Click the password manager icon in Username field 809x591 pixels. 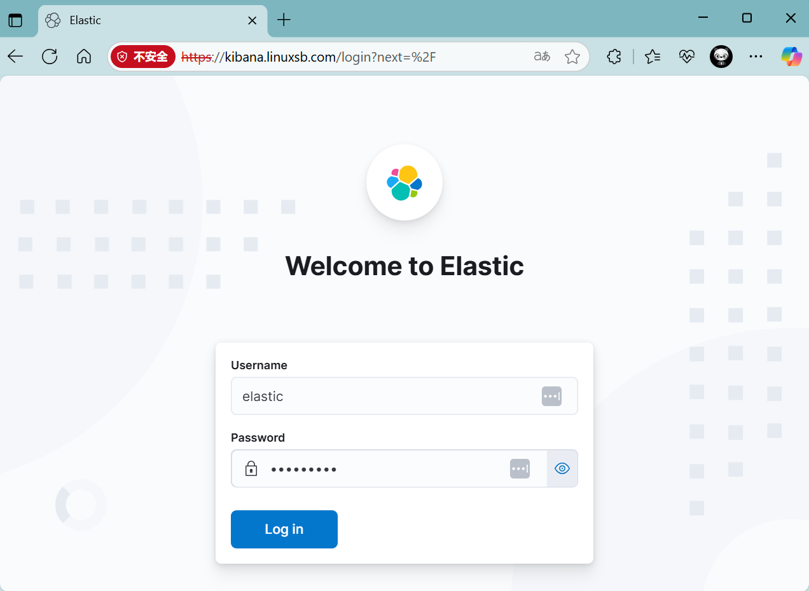551,396
